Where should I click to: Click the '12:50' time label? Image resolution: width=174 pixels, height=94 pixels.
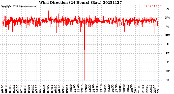point(86,89)
